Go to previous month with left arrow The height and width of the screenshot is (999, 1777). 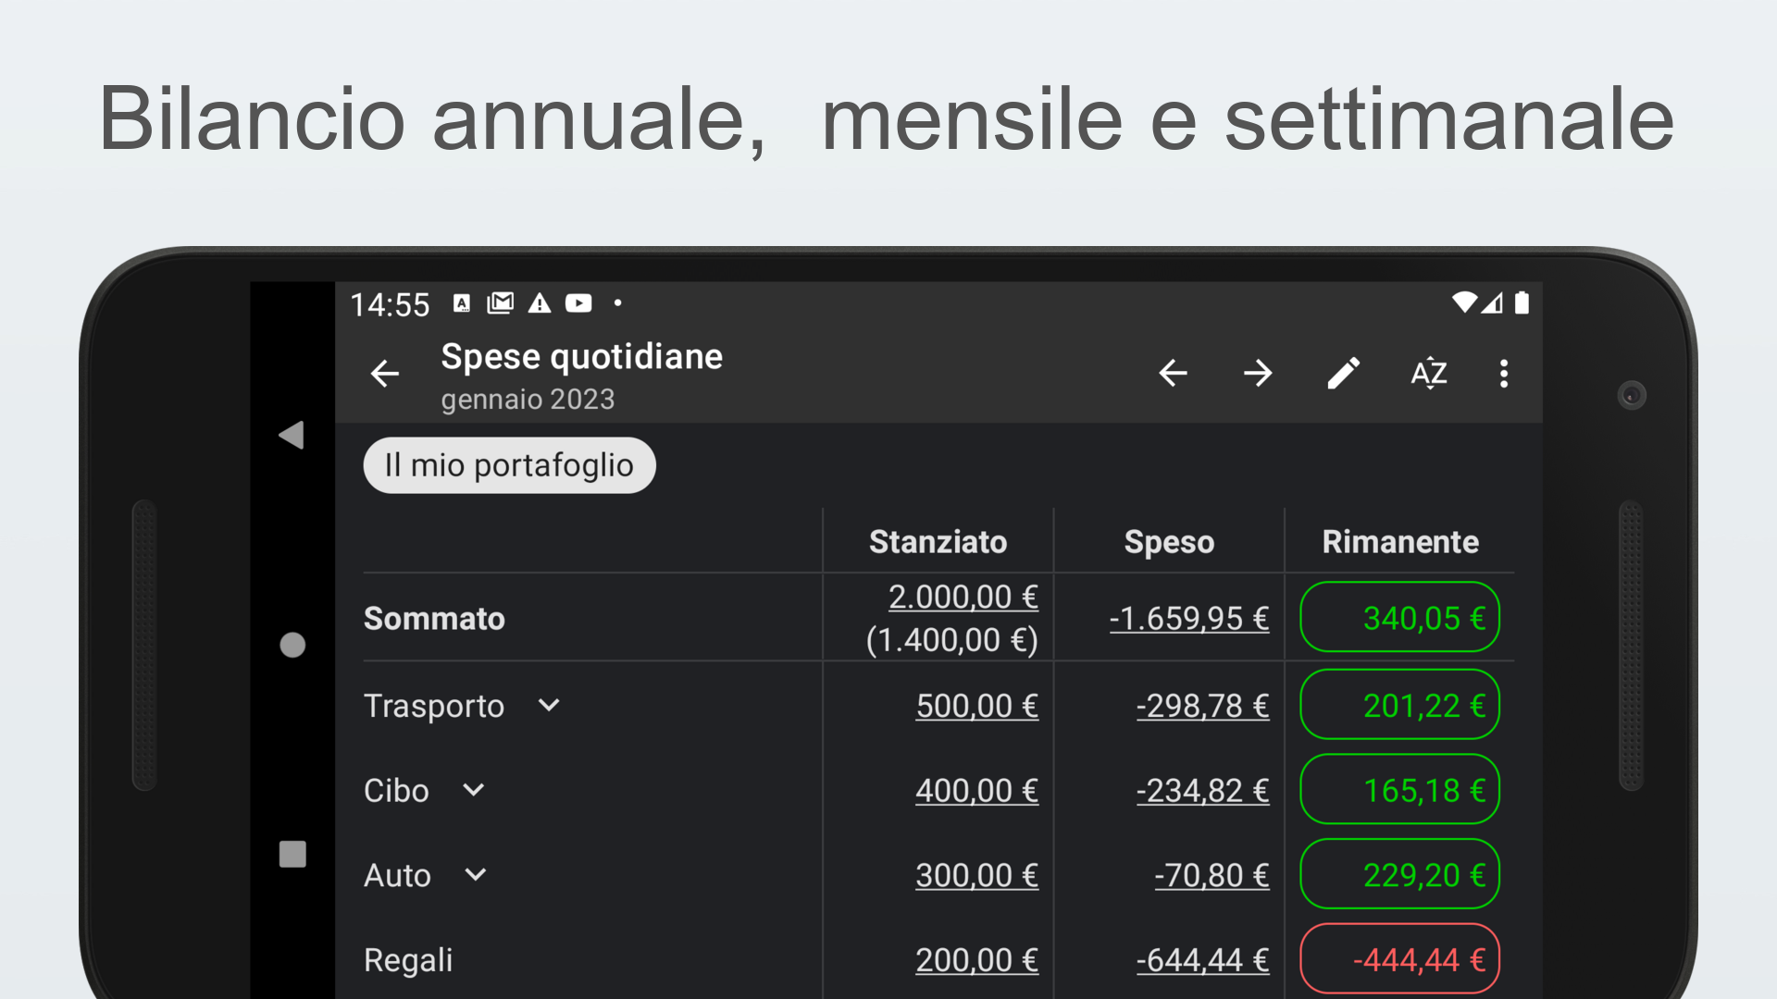tap(1173, 374)
